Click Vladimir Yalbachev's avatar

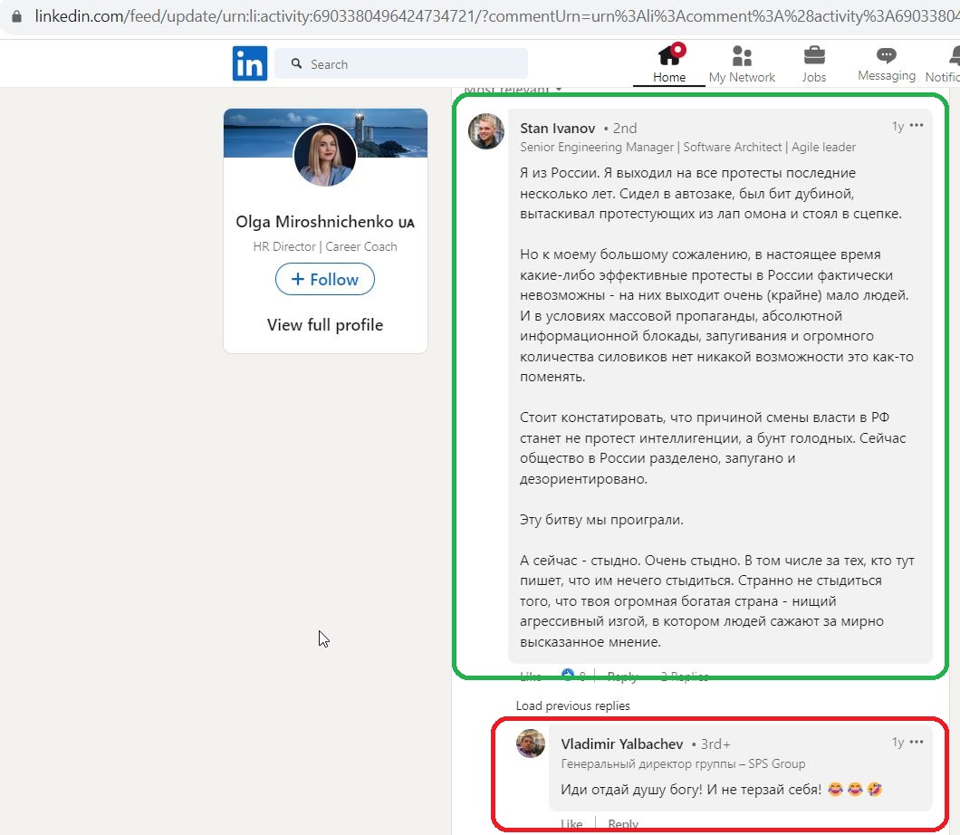[531, 744]
